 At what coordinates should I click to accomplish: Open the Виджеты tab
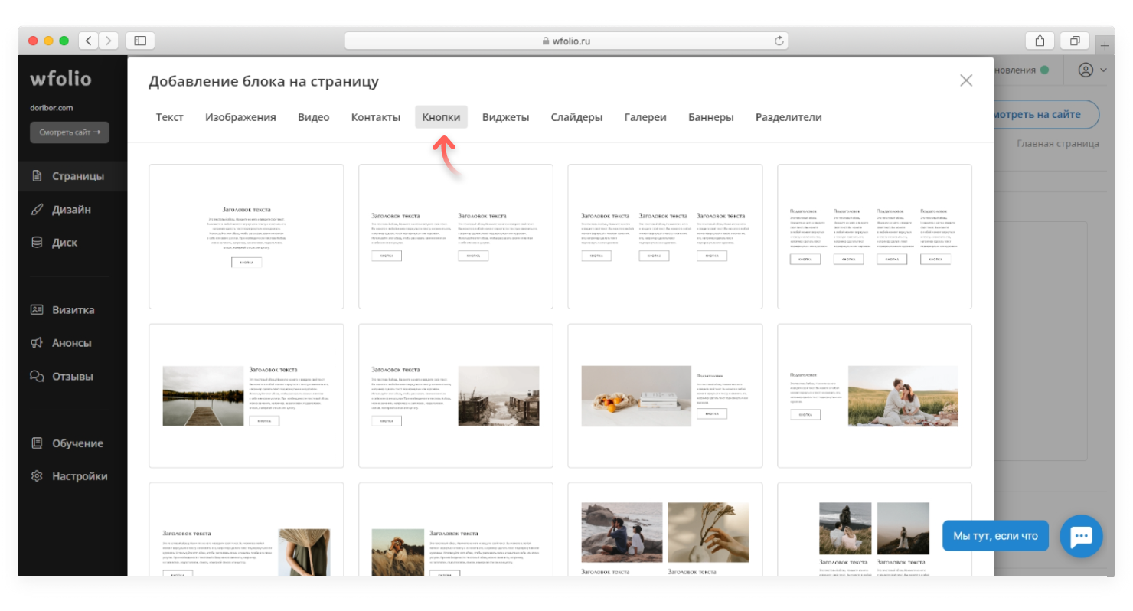(x=505, y=117)
